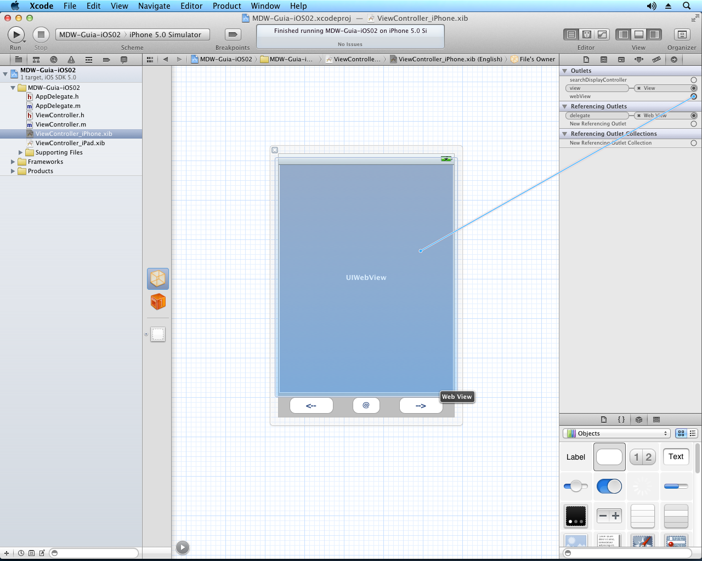Screen dimensions: 702x561
Task: Show the Issue navigator
Action: click(x=71, y=59)
